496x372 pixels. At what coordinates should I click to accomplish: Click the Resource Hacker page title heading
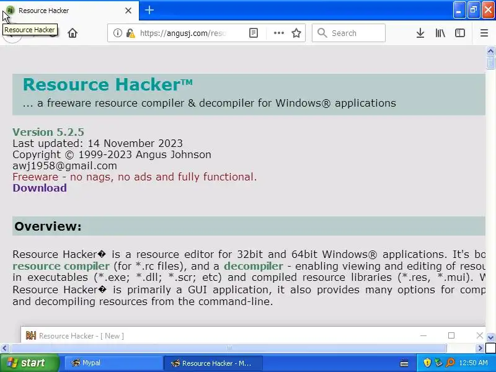tap(107, 84)
